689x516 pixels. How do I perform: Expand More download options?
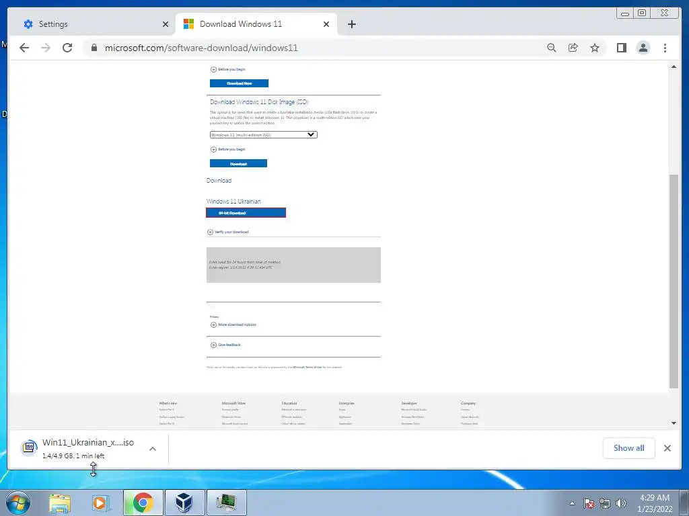pos(233,325)
